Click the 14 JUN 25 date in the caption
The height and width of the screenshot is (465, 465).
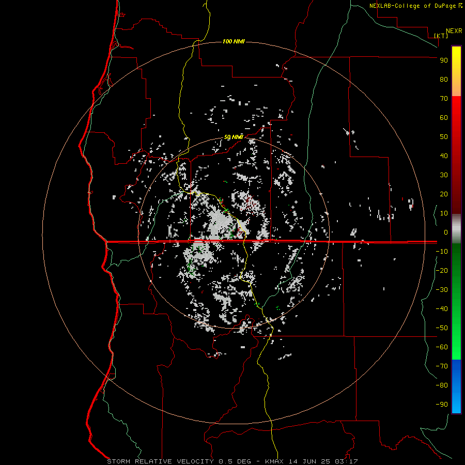pyautogui.click(x=309, y=461)
